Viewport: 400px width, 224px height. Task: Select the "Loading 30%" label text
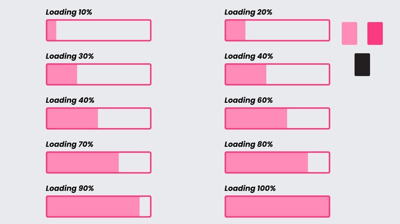coord(70,56)
